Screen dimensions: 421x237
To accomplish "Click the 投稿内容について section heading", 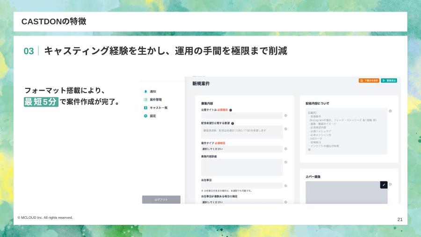I will coord(317,103).
